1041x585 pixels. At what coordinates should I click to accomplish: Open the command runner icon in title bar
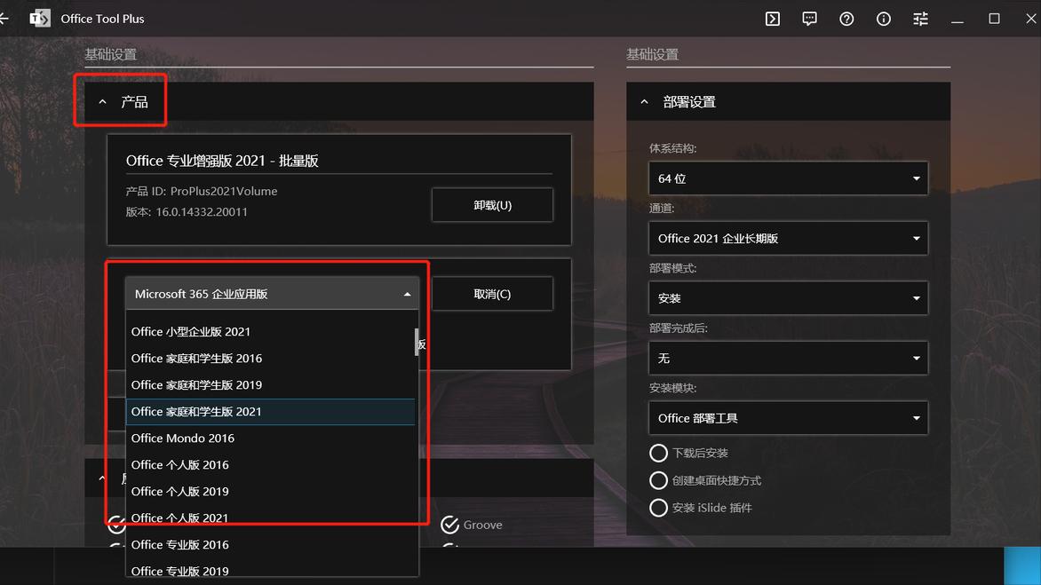pos(772,18)
